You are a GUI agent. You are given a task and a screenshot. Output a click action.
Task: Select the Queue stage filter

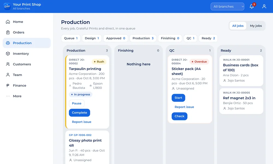[71, 38]
